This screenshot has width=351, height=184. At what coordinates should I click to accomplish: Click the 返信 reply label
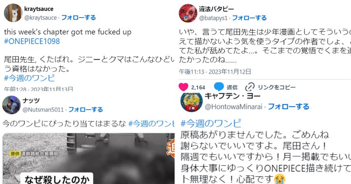click(x=232, y=87)
